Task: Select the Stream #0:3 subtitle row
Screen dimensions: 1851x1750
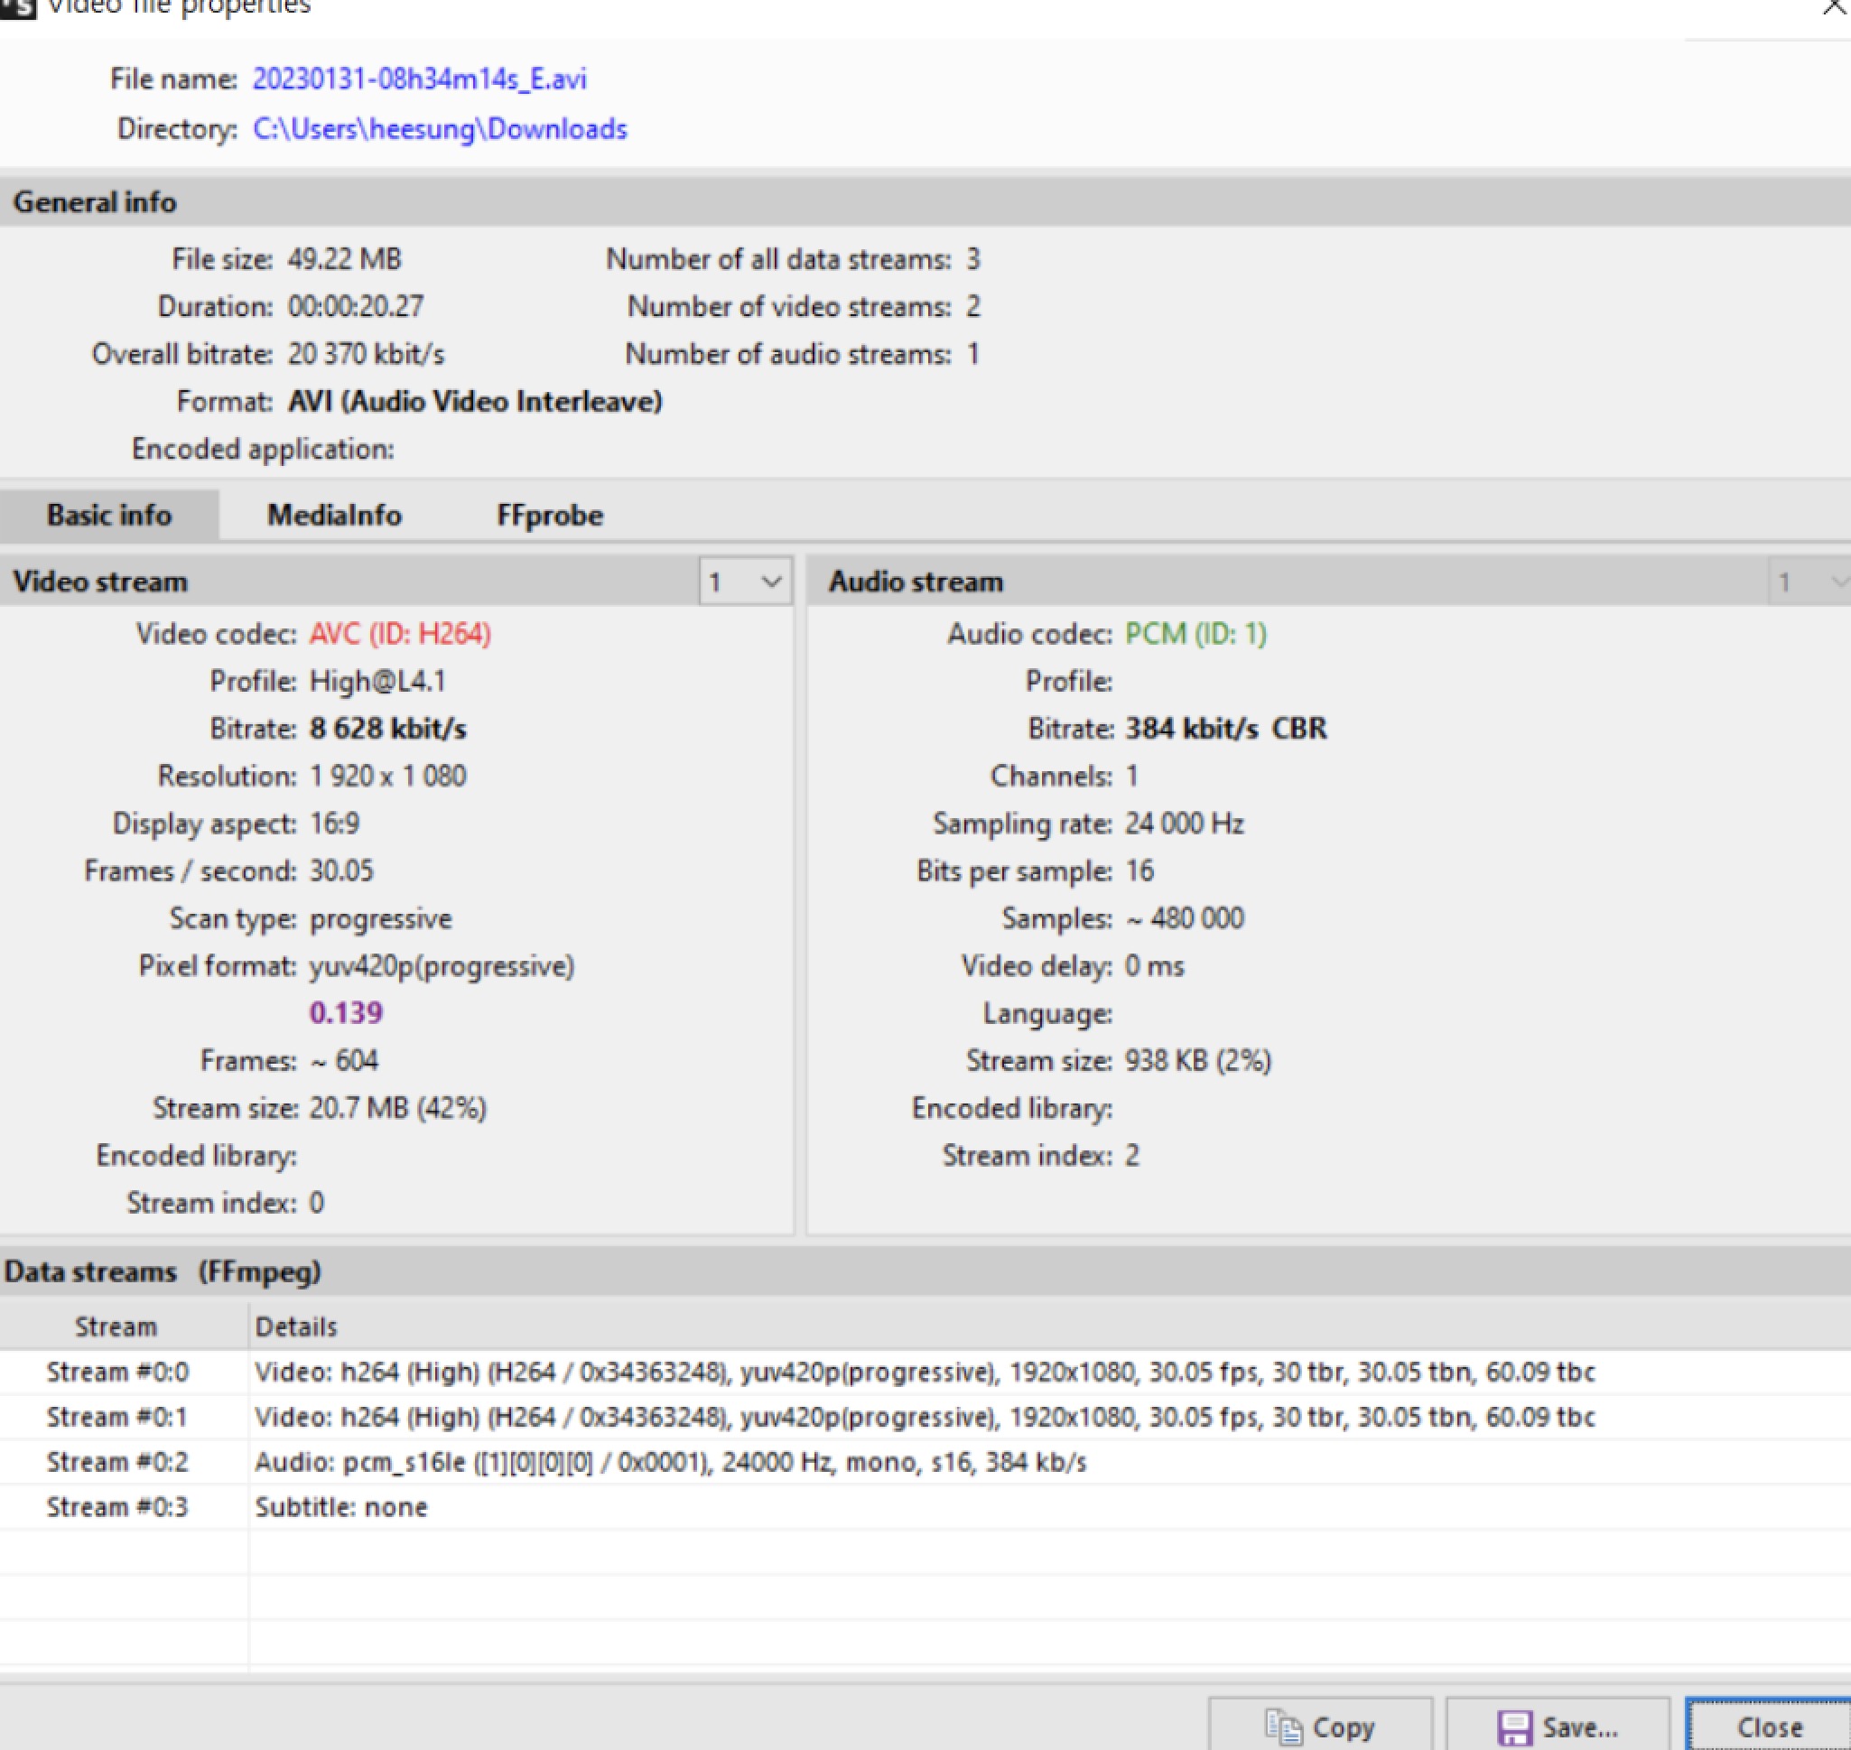Action: pyautogui.click(x=117, y=1506)
